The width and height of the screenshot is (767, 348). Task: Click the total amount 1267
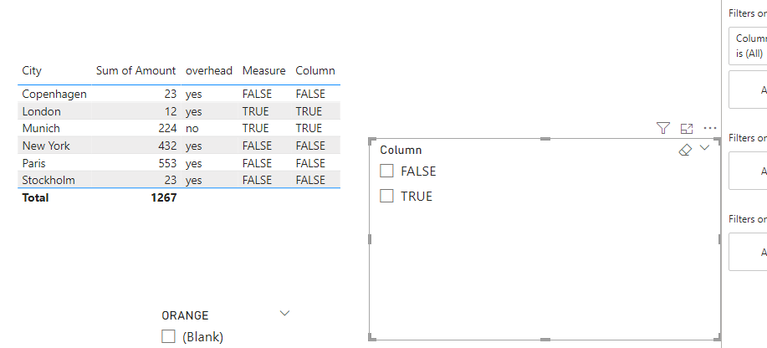coord(164,197)
